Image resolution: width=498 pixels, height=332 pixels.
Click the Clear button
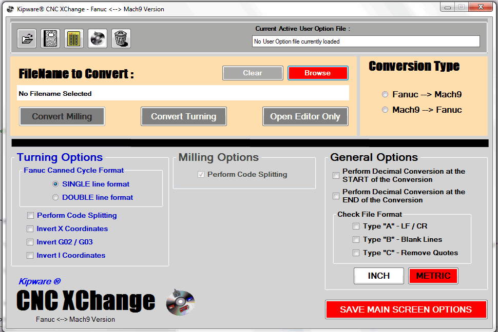253,73
